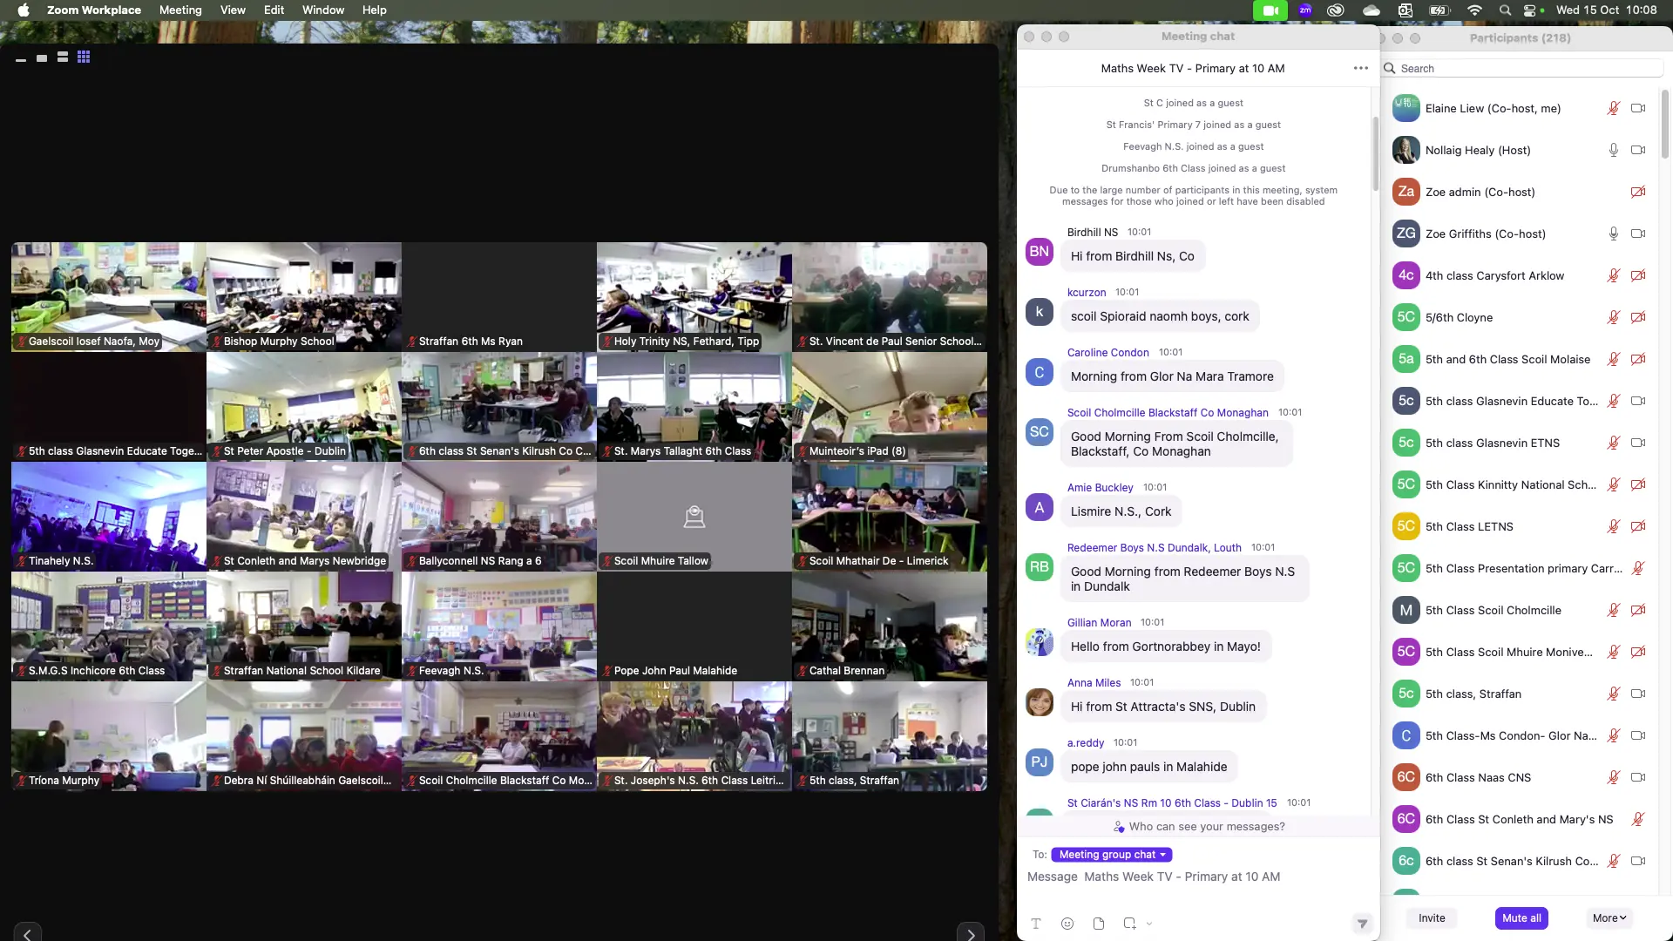Switch to grid gallery view icon
The image size is (1673, 941).
84,58
